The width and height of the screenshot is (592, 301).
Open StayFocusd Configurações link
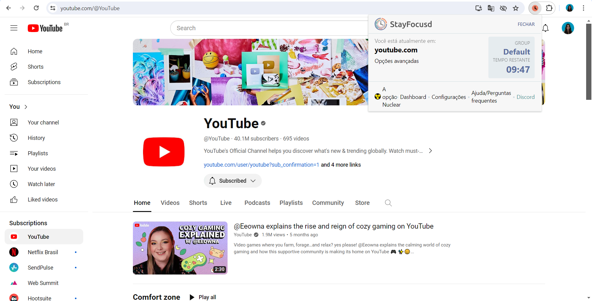pos(449,97)
